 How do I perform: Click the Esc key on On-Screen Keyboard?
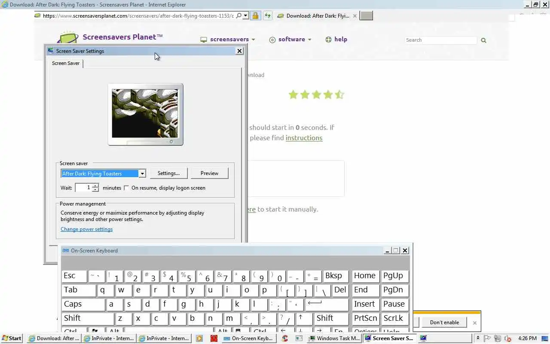pos(74,276)
